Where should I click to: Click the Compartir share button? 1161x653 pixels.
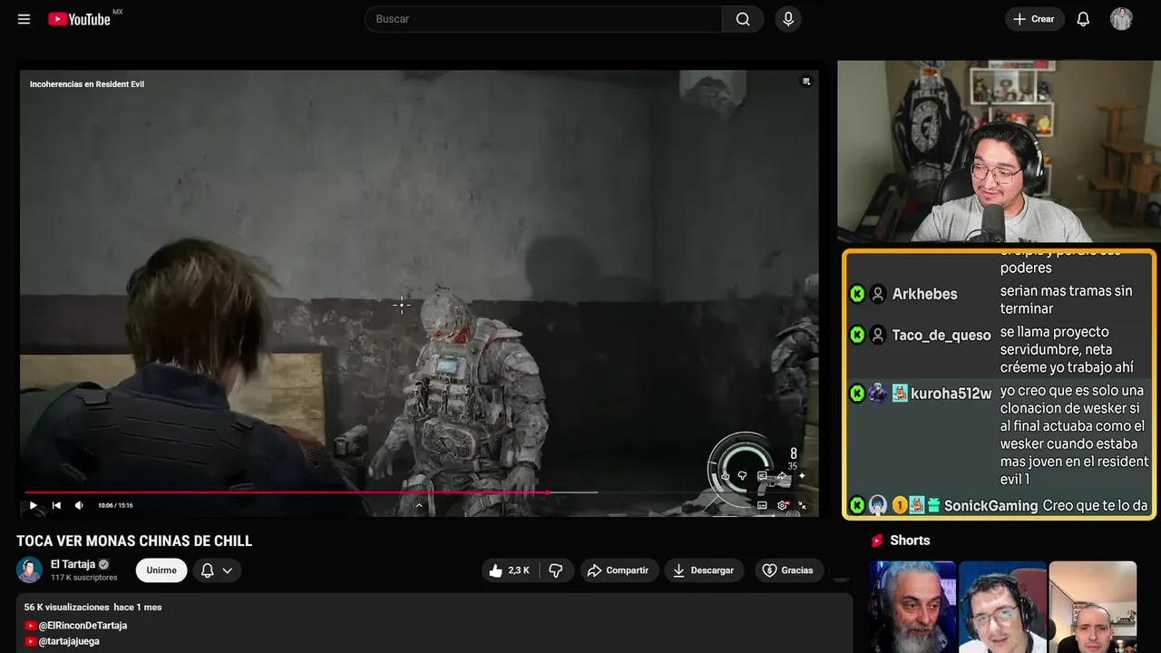click(620, 570)
